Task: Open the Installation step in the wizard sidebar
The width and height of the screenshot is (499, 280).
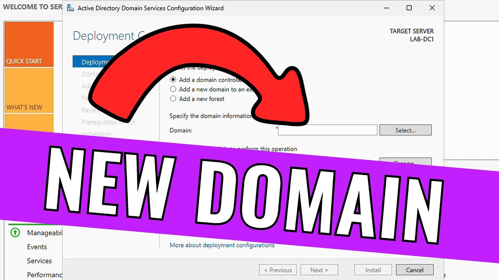Action: pos(96,134)
